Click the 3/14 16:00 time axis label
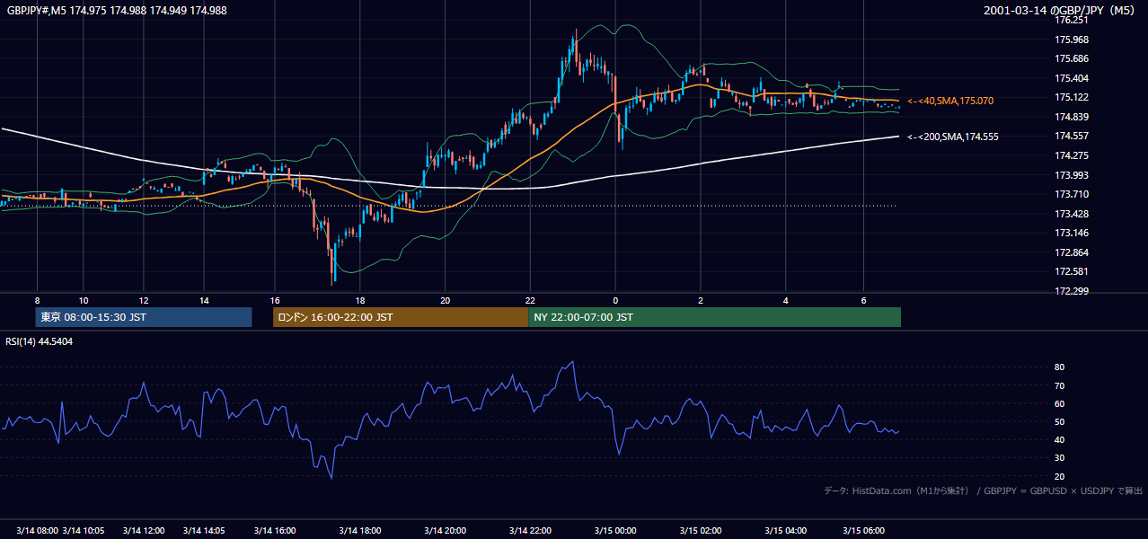Viewport: 1148px width, 539px height. (275, 530)
